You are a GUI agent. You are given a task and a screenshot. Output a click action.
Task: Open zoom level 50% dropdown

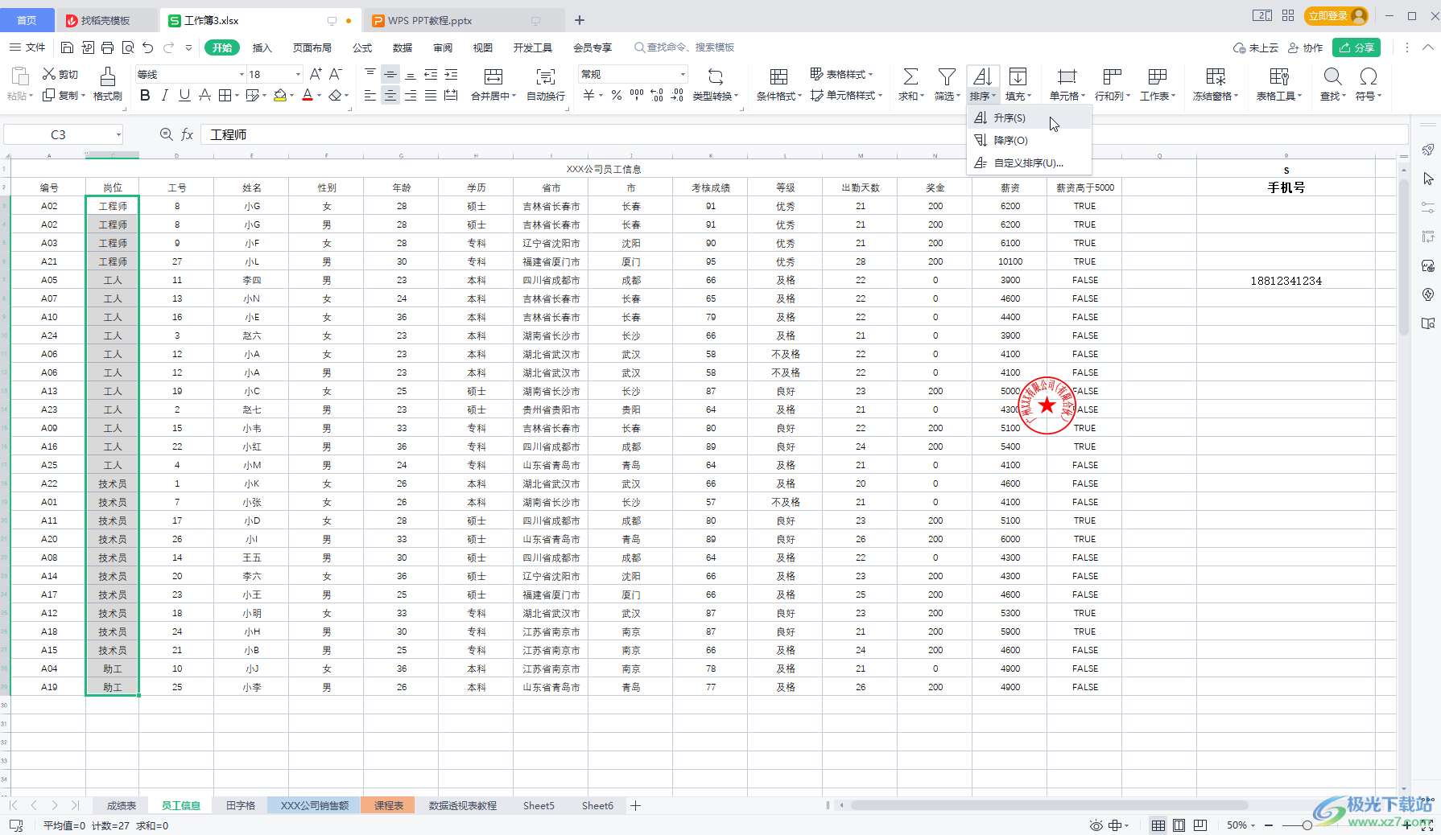pyautogui.click(x=1241, y=825)
